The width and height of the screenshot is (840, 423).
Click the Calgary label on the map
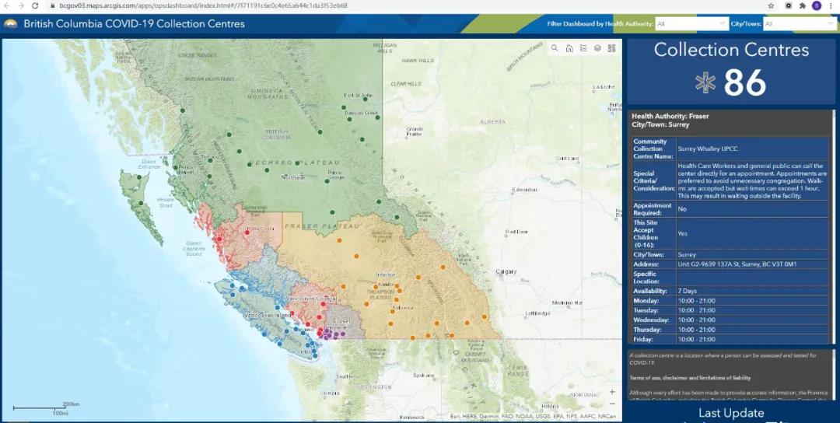pos(506,271)
